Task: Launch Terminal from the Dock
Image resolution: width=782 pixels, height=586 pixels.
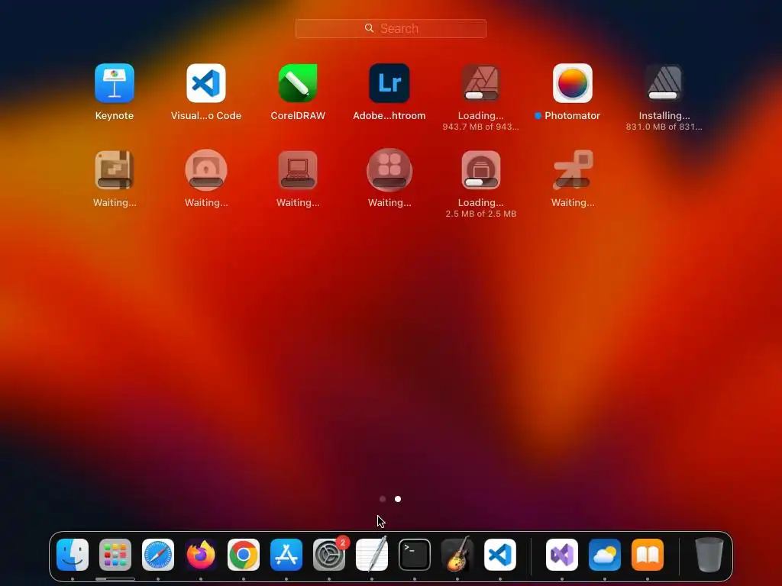Action: click(415, 555)
